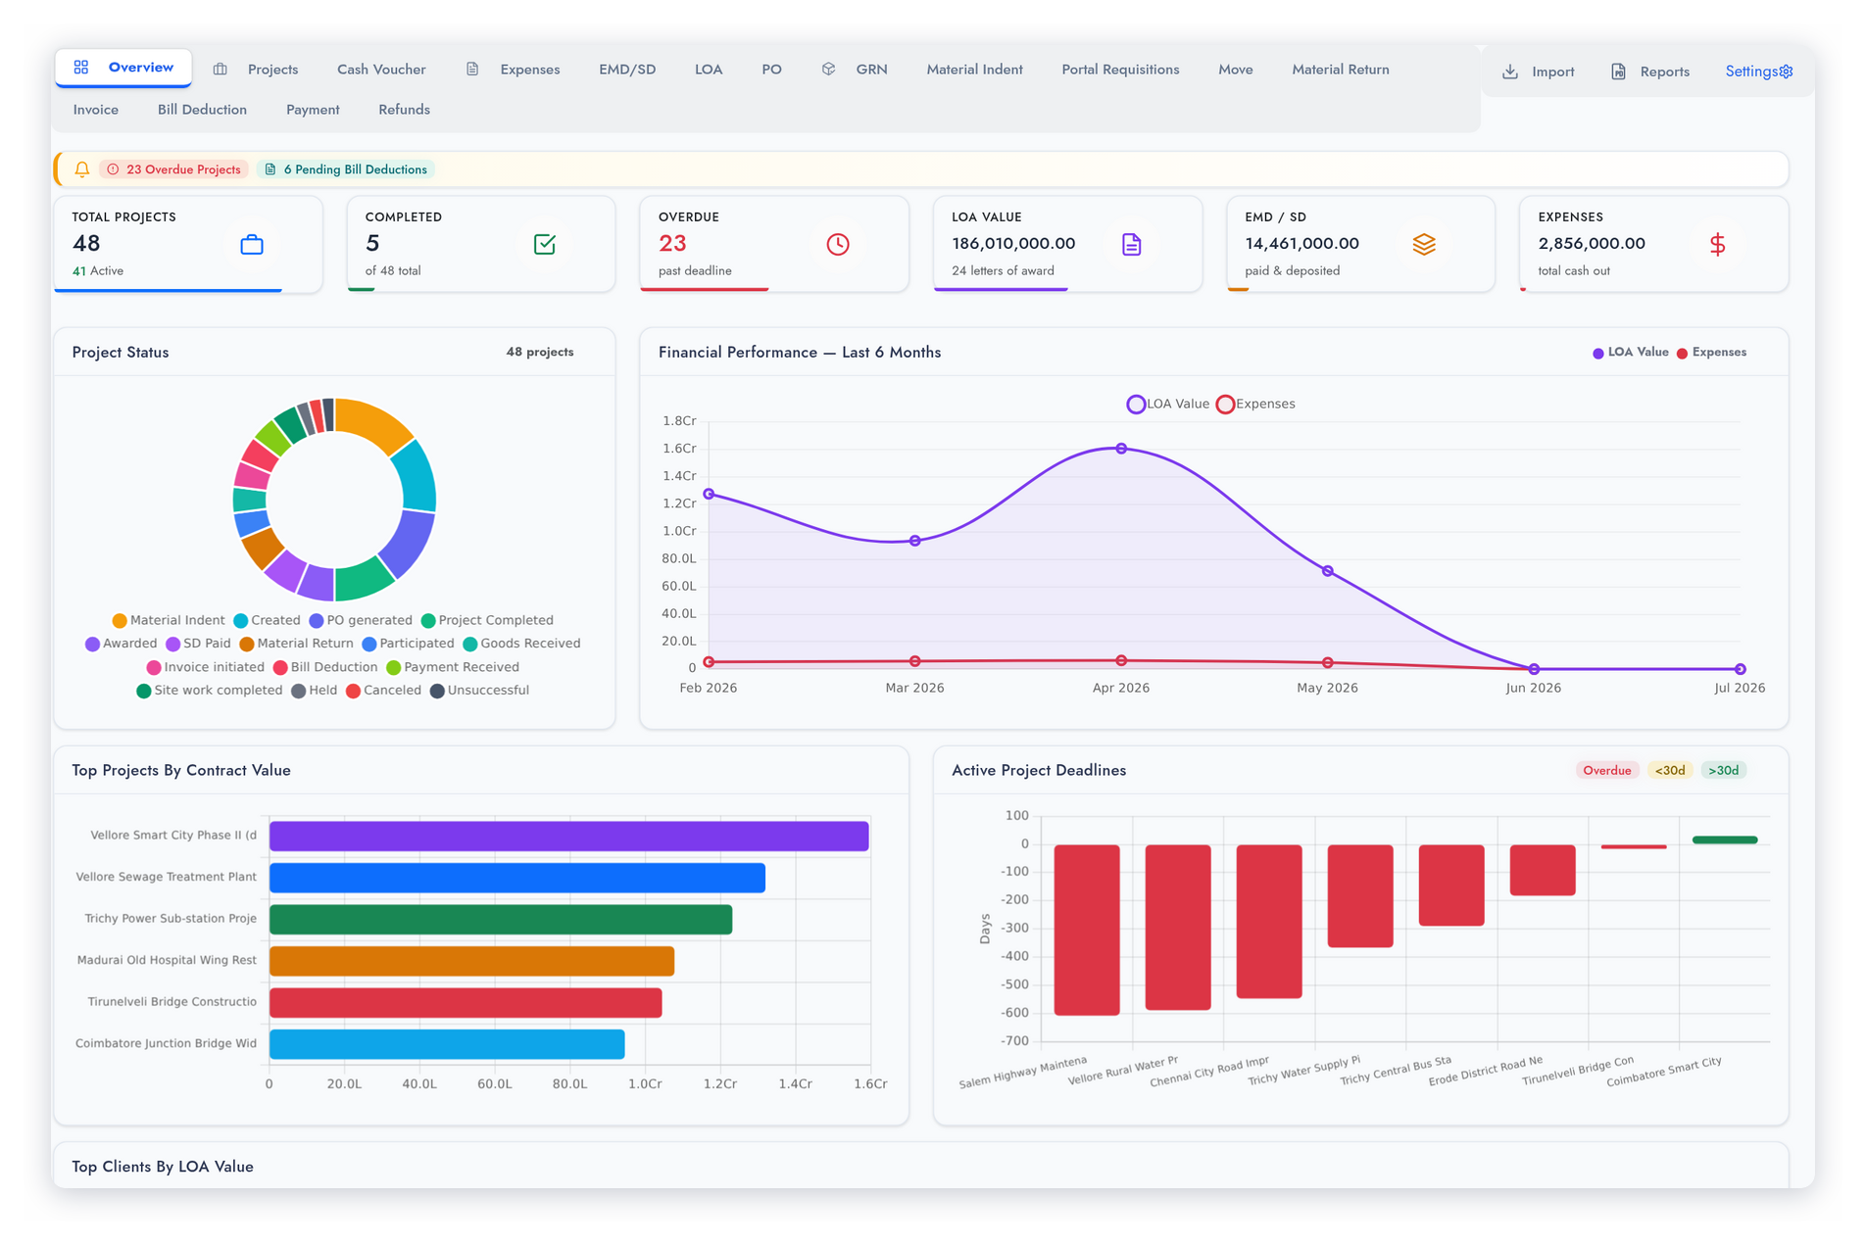The image size is (1866, 1245).
Task: Open the Material Indent tab
Action: pyautogui.click(x=974, y=70)
